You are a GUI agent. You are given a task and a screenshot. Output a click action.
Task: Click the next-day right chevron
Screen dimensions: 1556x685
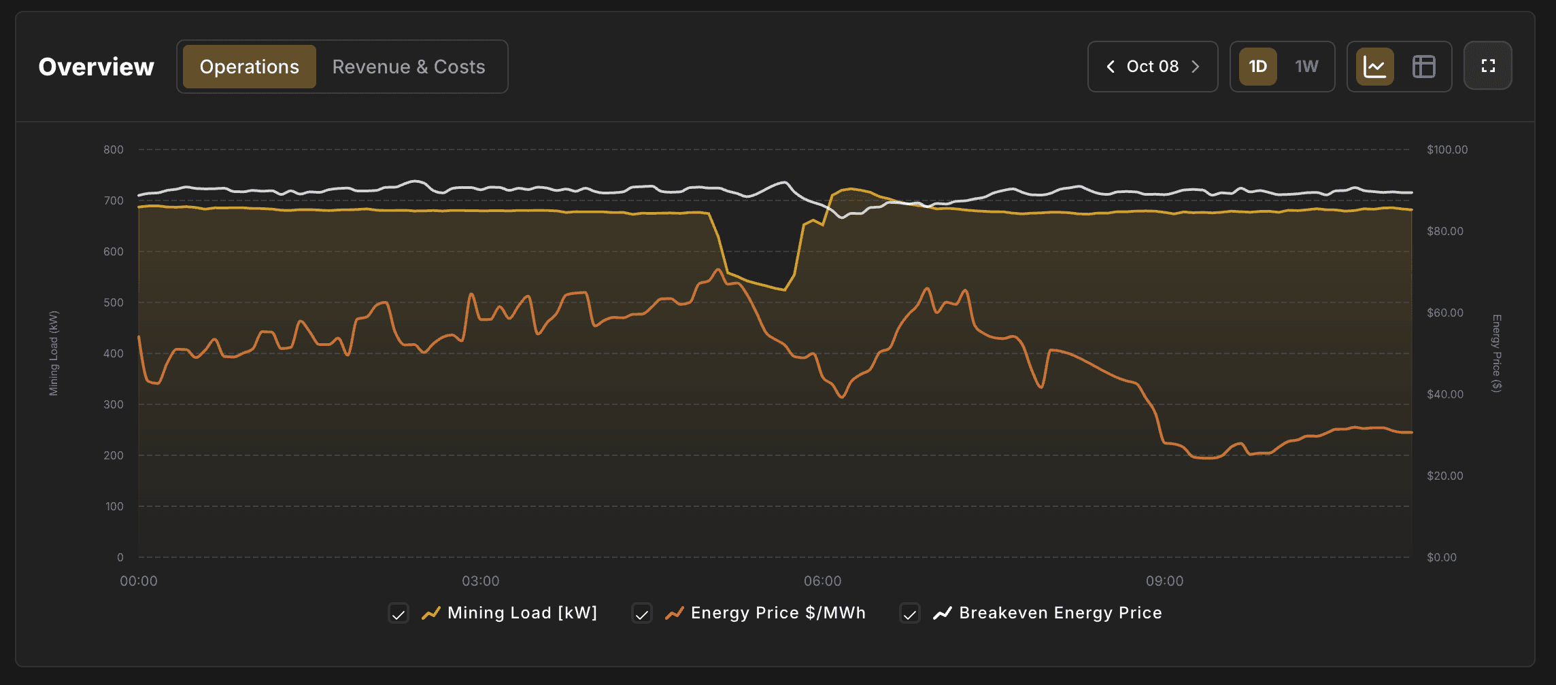[x=1196, y=67]
